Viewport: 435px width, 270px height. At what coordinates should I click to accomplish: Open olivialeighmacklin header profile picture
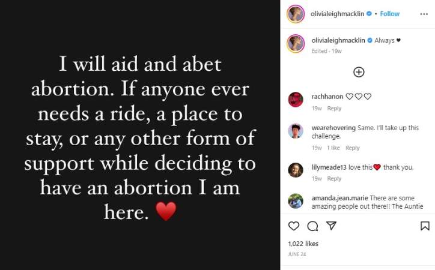coord(295,14)
